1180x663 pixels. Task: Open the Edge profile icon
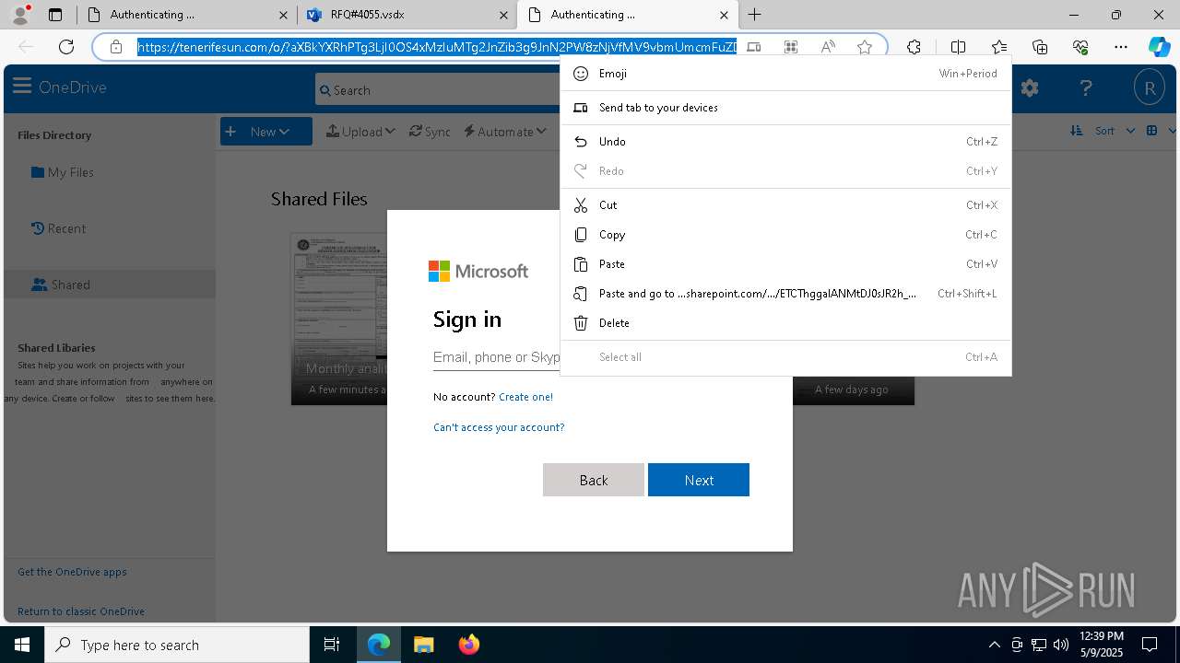(x=20, y=15)
